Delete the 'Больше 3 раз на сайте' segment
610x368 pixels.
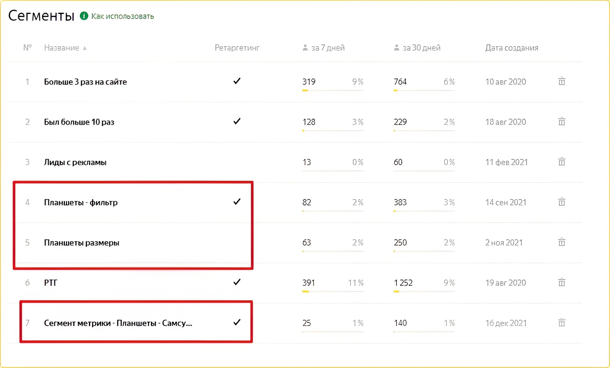[562, 81]
